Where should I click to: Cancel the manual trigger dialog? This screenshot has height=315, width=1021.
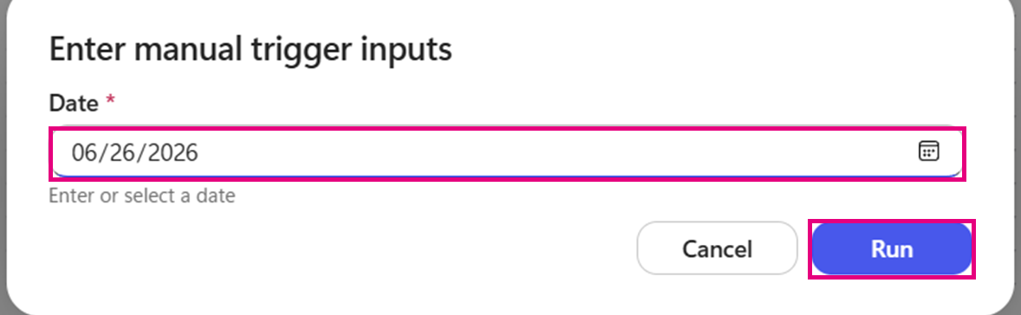717,248
